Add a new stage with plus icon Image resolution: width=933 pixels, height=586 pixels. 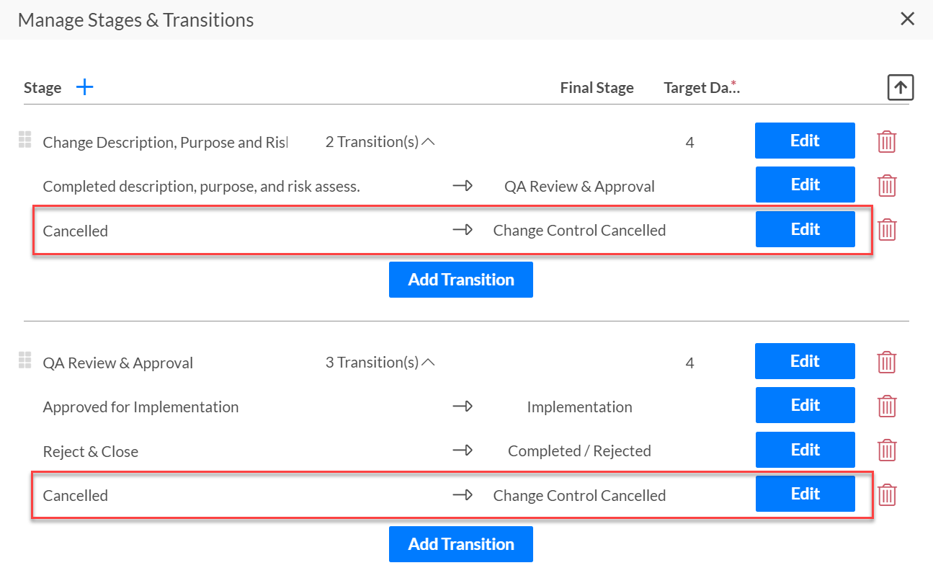85,87
